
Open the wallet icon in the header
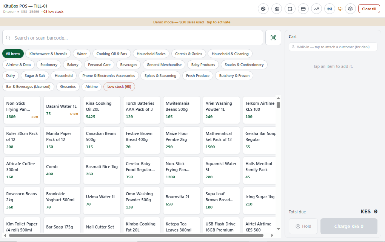click(290, 9)
